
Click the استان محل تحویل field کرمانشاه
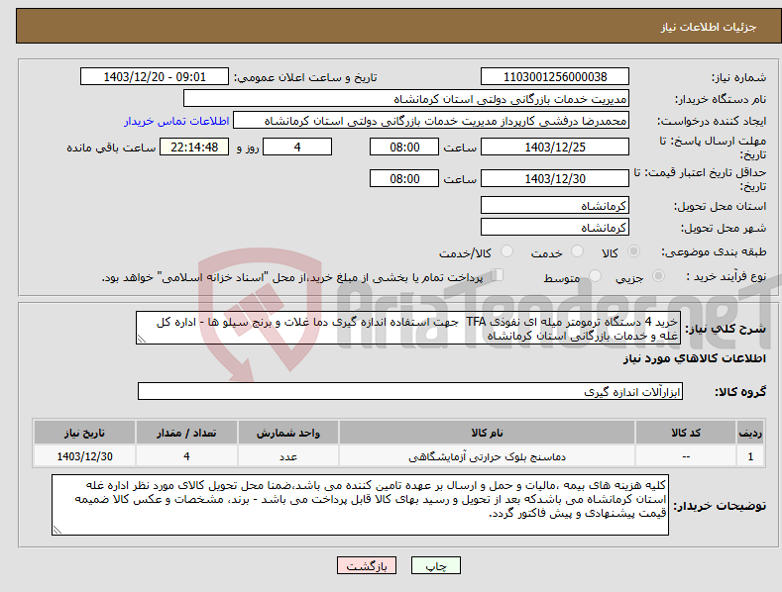[x=555, y=205]
